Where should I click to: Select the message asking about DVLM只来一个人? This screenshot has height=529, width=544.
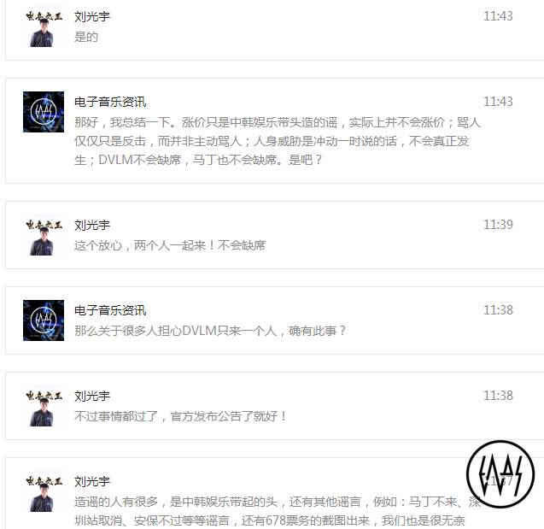click(x=210, y=331)
